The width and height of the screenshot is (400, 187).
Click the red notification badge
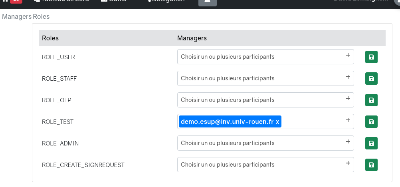16,1
